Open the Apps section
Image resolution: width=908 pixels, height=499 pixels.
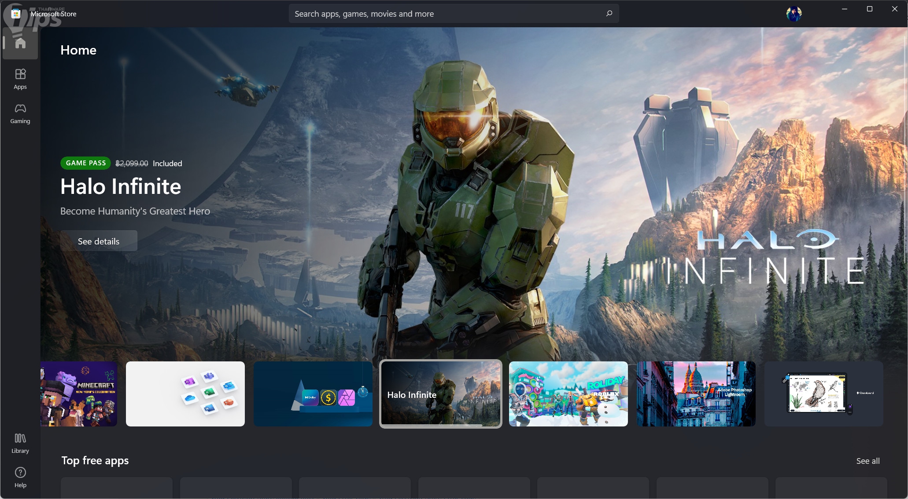click(x=20, y=79)
